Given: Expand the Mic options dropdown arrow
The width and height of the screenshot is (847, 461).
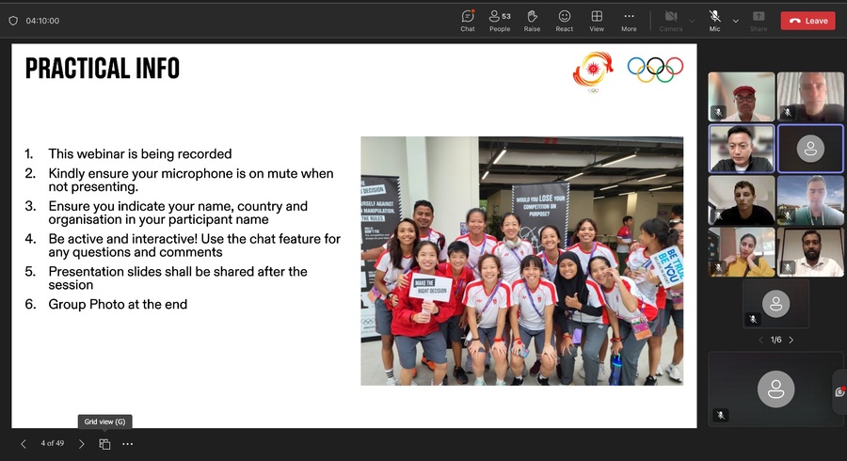Looking at the screenshot, I should [735, 21].
